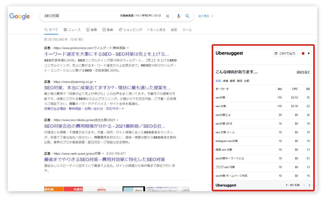Click the $3.35 CPC value
325x199 pixels.
(294, 106)
